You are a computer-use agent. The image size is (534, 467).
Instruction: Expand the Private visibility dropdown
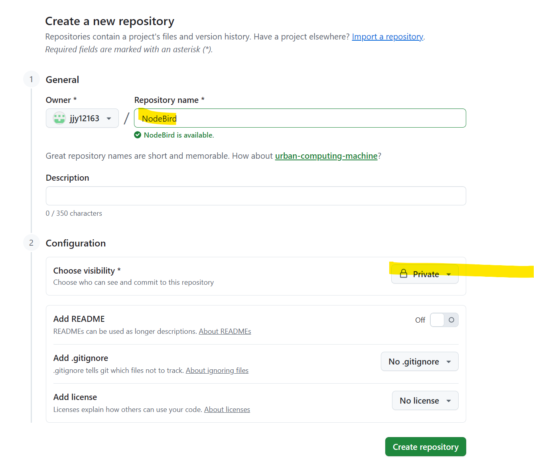click(425, 274)
